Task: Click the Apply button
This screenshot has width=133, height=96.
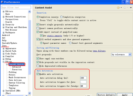Action: coord(125,95)
